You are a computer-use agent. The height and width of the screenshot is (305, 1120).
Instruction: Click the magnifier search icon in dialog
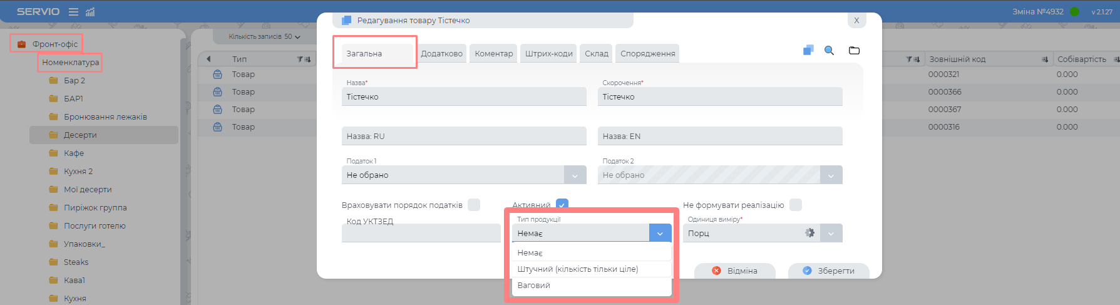829,51
